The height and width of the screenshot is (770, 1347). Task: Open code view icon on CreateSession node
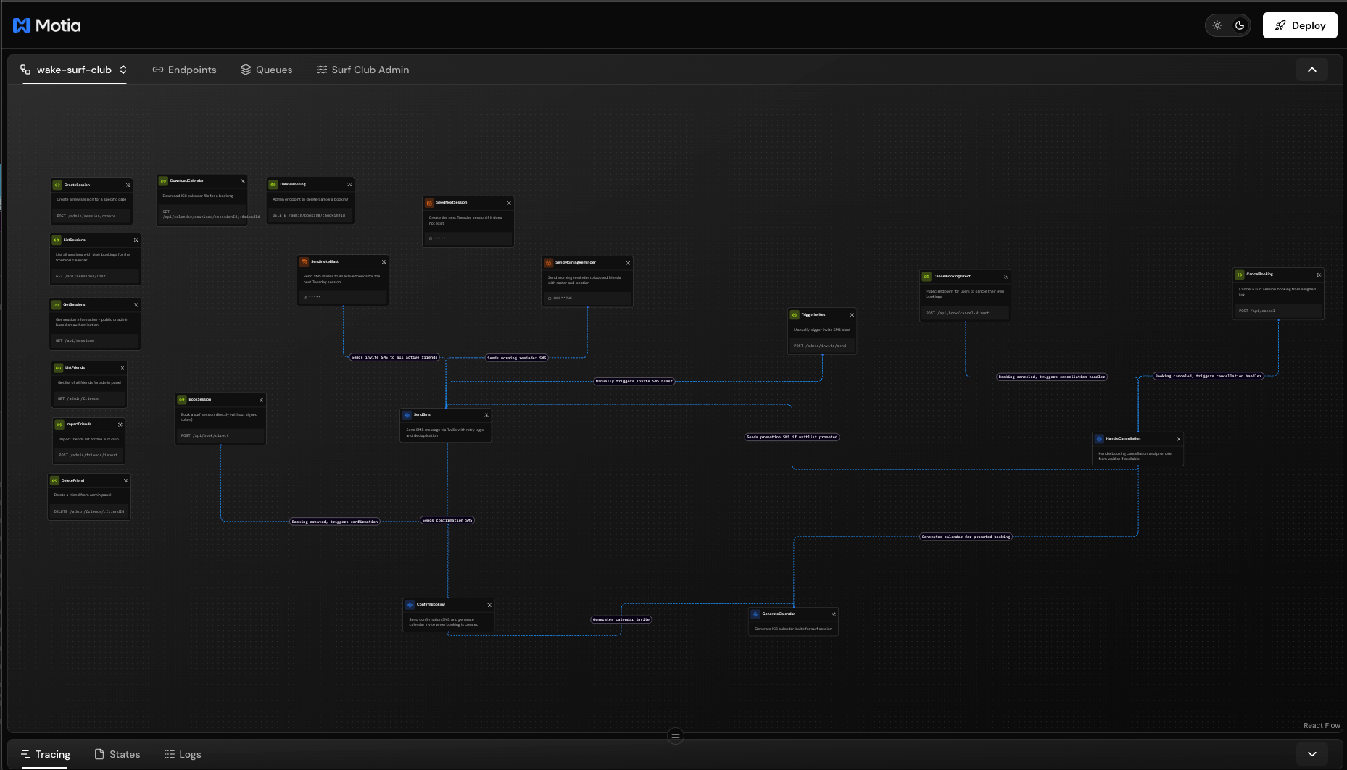[x=128, y=185]
